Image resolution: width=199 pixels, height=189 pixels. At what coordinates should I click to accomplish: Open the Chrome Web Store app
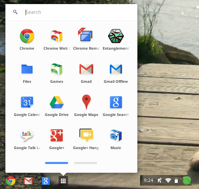pyautogui.click(x=57, y=36)
